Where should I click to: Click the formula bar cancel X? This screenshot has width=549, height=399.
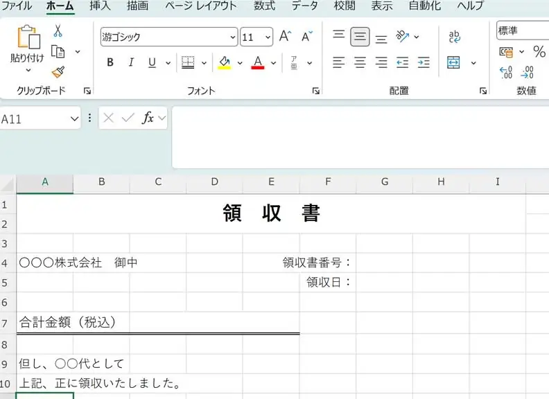point(109,118)
